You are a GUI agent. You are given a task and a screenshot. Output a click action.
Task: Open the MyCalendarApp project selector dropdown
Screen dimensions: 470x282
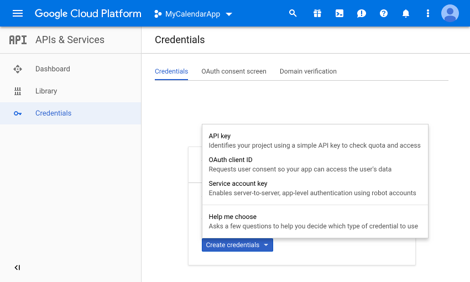pos(193,14)
